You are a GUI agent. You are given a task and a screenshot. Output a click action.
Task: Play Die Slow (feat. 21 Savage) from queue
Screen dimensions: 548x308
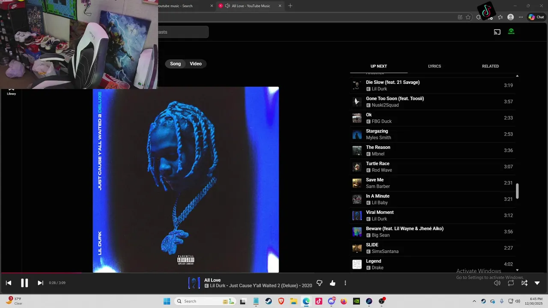[x=432, y=86]
